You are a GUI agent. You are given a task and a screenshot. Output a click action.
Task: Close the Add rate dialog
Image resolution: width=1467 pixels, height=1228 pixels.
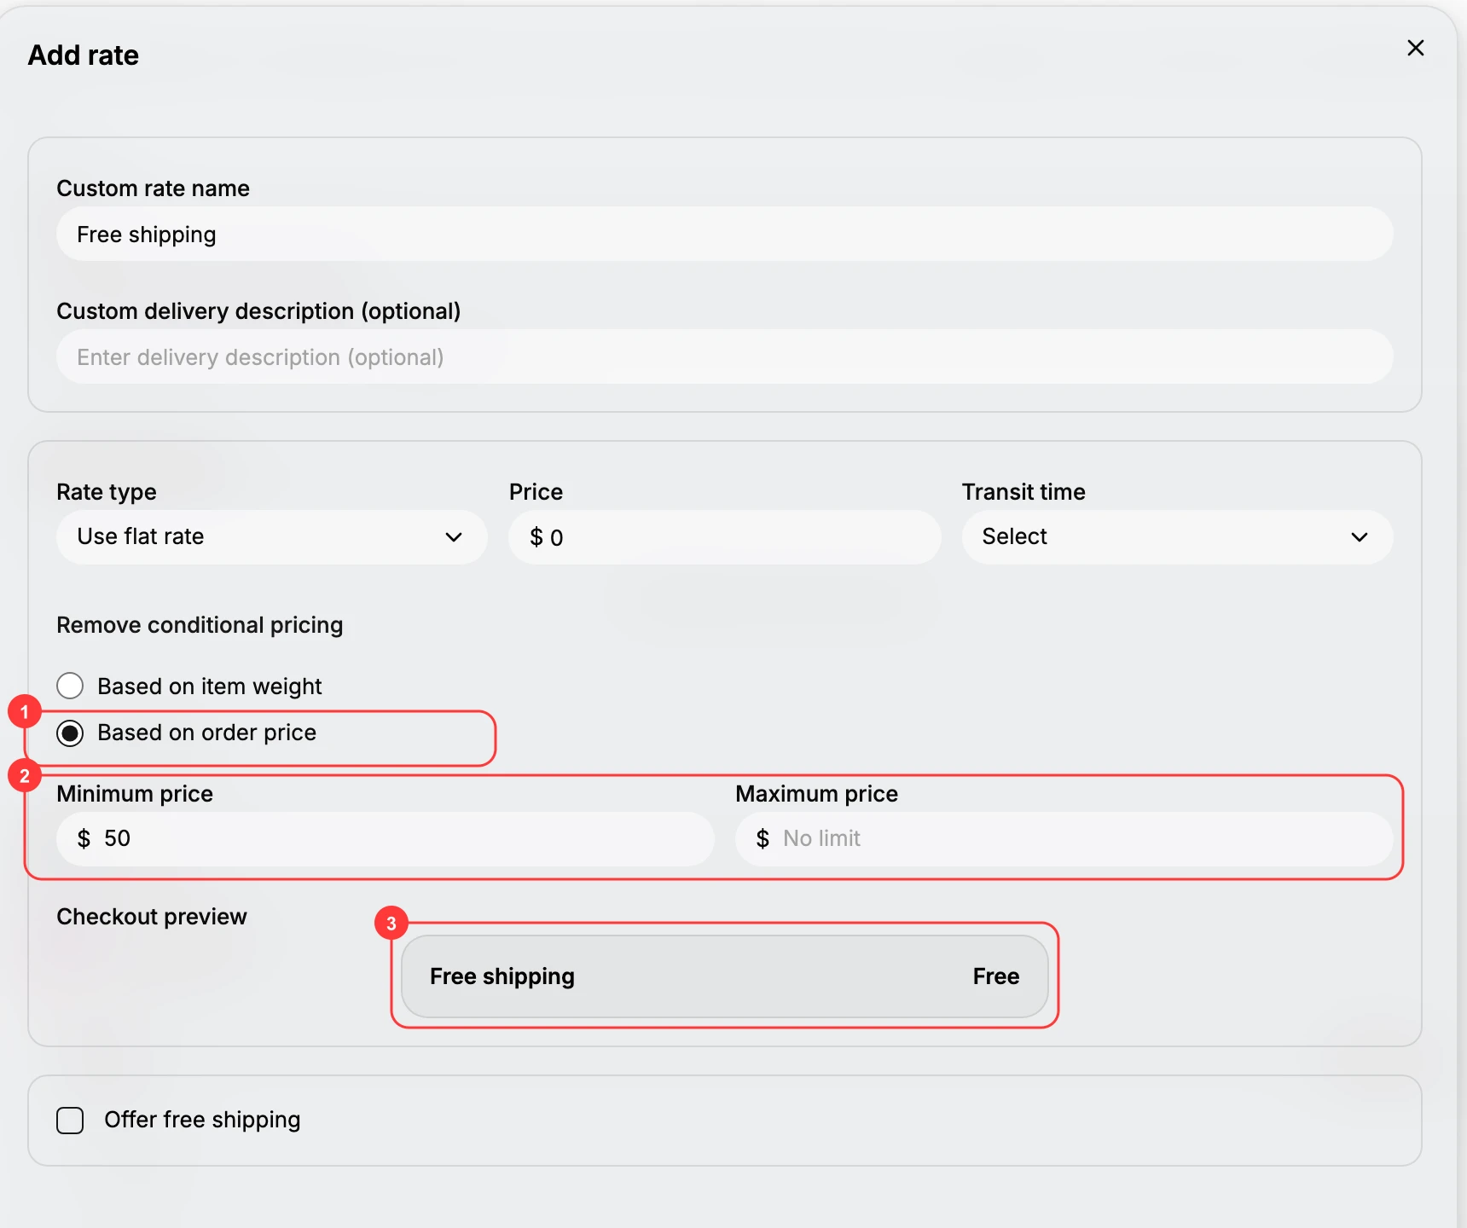pyautogui.click(x=1416, y=49)
